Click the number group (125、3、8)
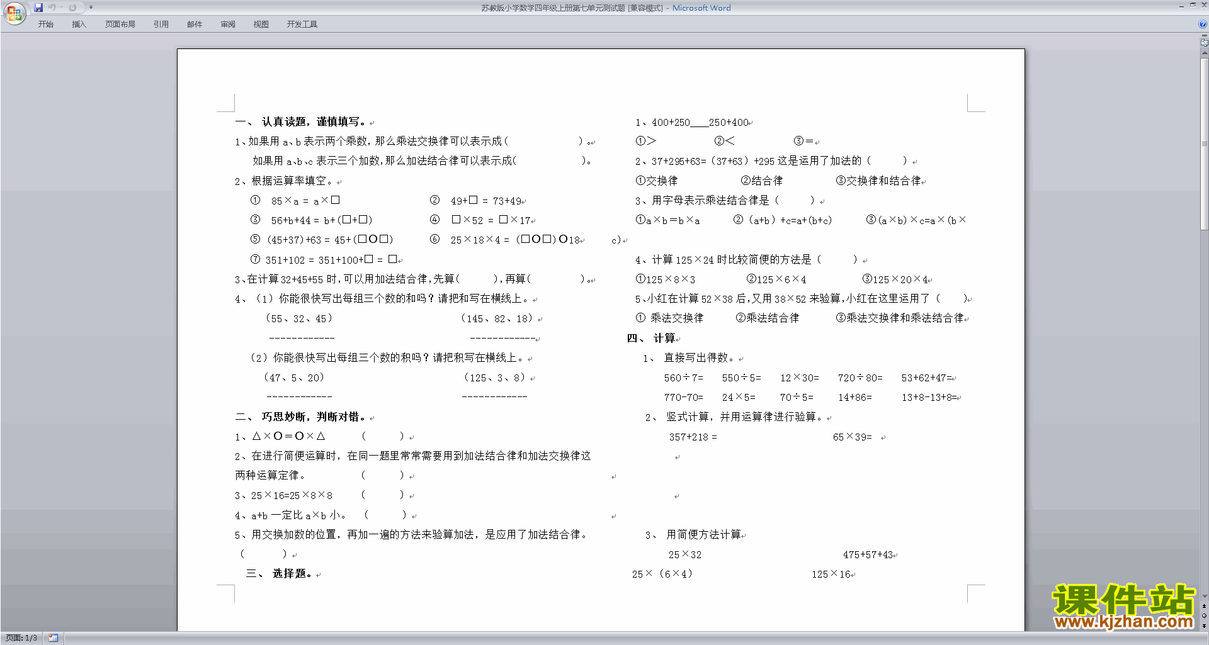The image size is (1209, 645). click(x=495, y=378)
